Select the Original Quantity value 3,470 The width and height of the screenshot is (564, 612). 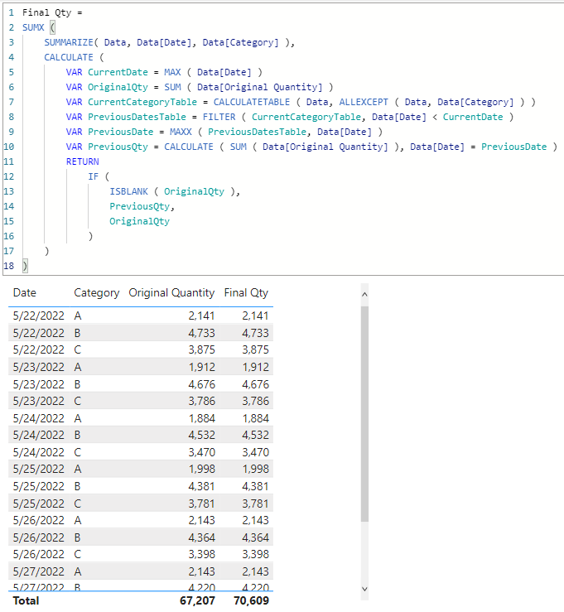point(202,452)
